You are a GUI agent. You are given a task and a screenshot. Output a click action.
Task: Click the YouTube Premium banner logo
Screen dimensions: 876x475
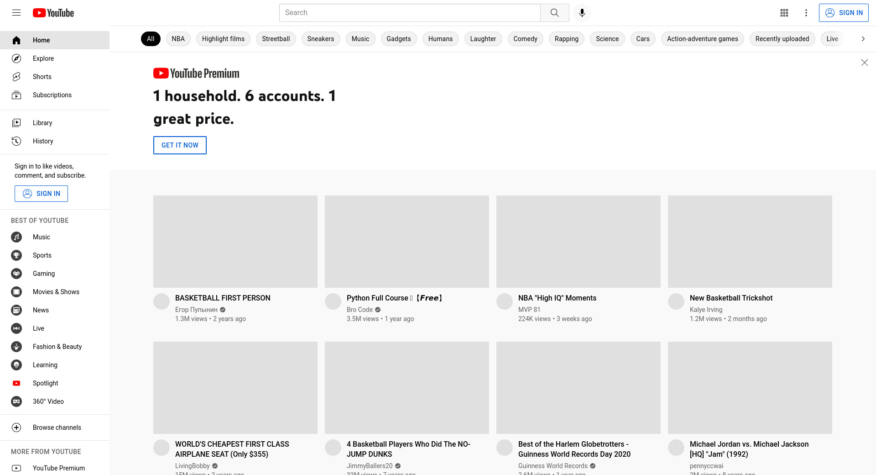coord(196,73)
